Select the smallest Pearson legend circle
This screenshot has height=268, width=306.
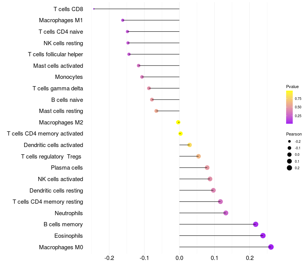coord(290,141)
